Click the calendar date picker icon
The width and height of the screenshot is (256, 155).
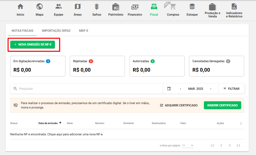[x=169, y=89]
